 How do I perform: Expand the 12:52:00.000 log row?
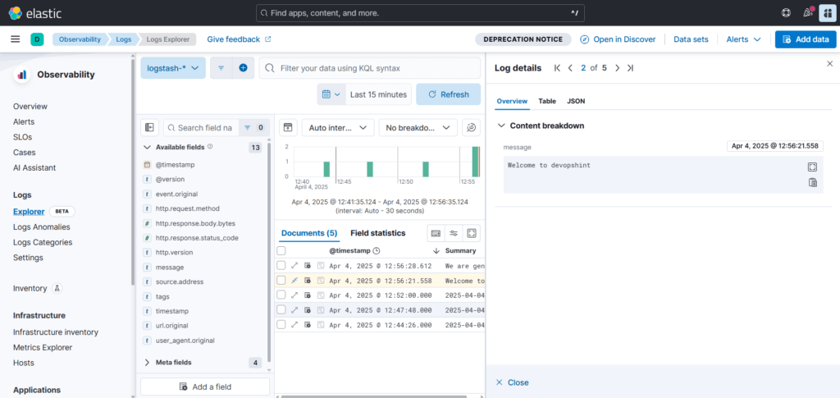pos(294,295)
